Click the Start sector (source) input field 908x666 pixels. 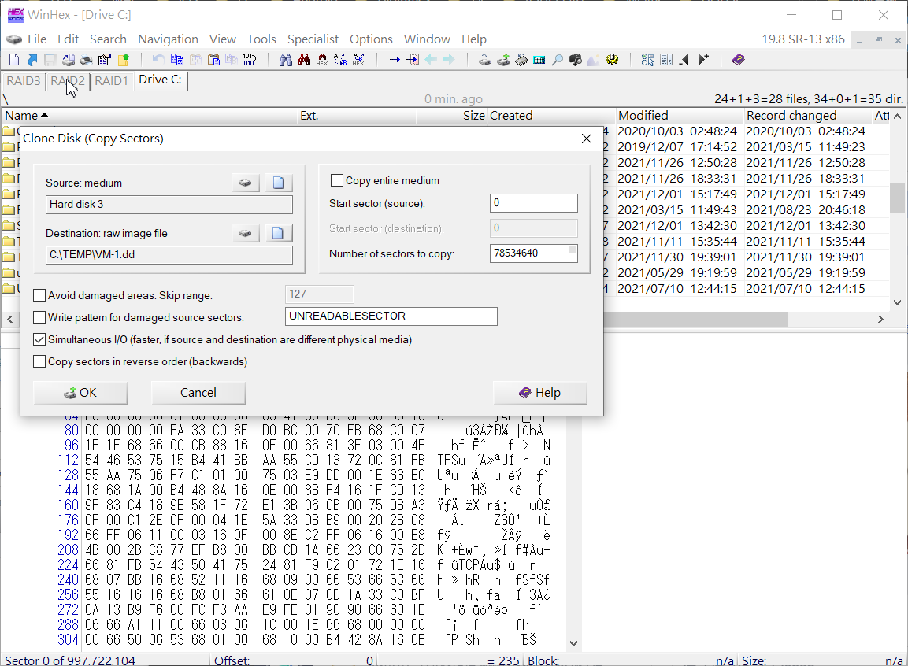click(x=533, y=203)
